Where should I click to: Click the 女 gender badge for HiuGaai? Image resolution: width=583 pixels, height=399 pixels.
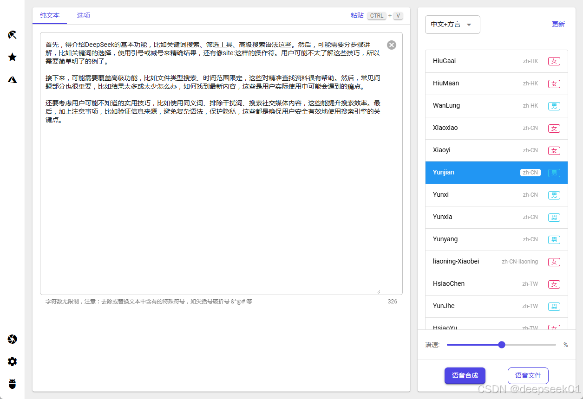(554, 61)
